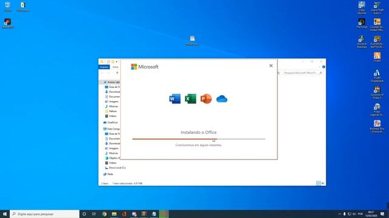Show hidden system tray icons
The height and width of the screenshot is (218, 389).
339,214
